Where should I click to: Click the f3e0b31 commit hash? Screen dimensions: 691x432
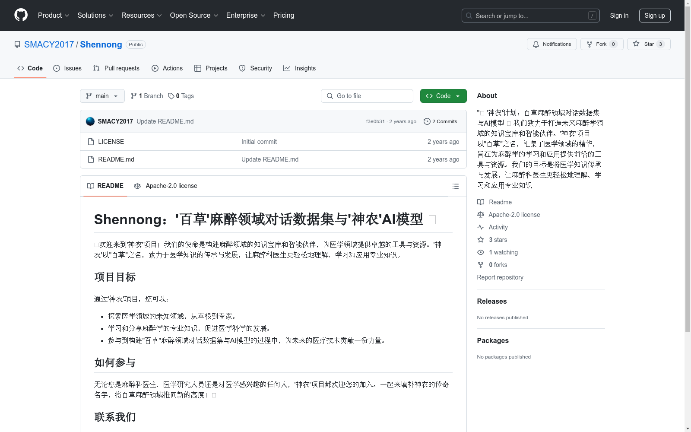(375, 121)
